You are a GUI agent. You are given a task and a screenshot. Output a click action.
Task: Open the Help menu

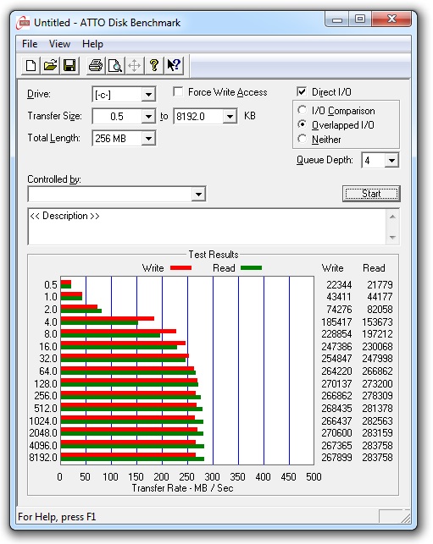pos(92,44)
